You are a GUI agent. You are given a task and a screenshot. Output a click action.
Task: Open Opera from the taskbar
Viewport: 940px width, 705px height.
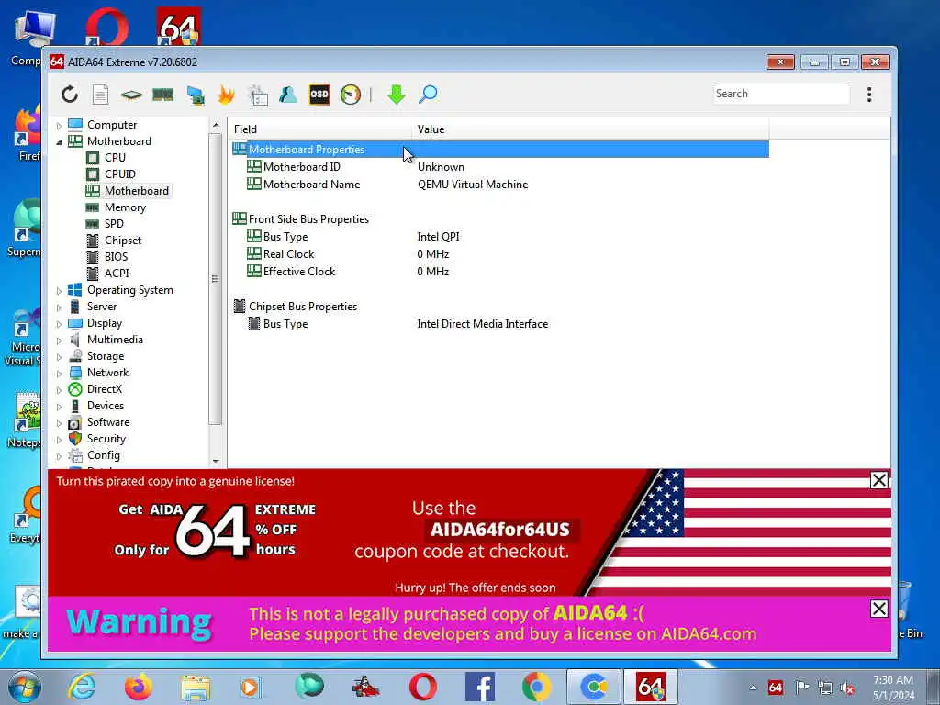point(422,687)
